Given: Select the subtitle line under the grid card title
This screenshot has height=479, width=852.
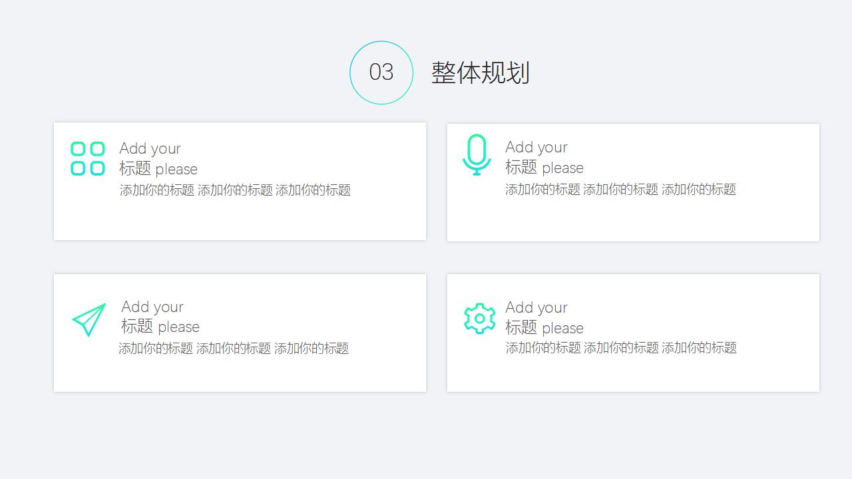Looking at the screenshot, I should pos(235,190).
